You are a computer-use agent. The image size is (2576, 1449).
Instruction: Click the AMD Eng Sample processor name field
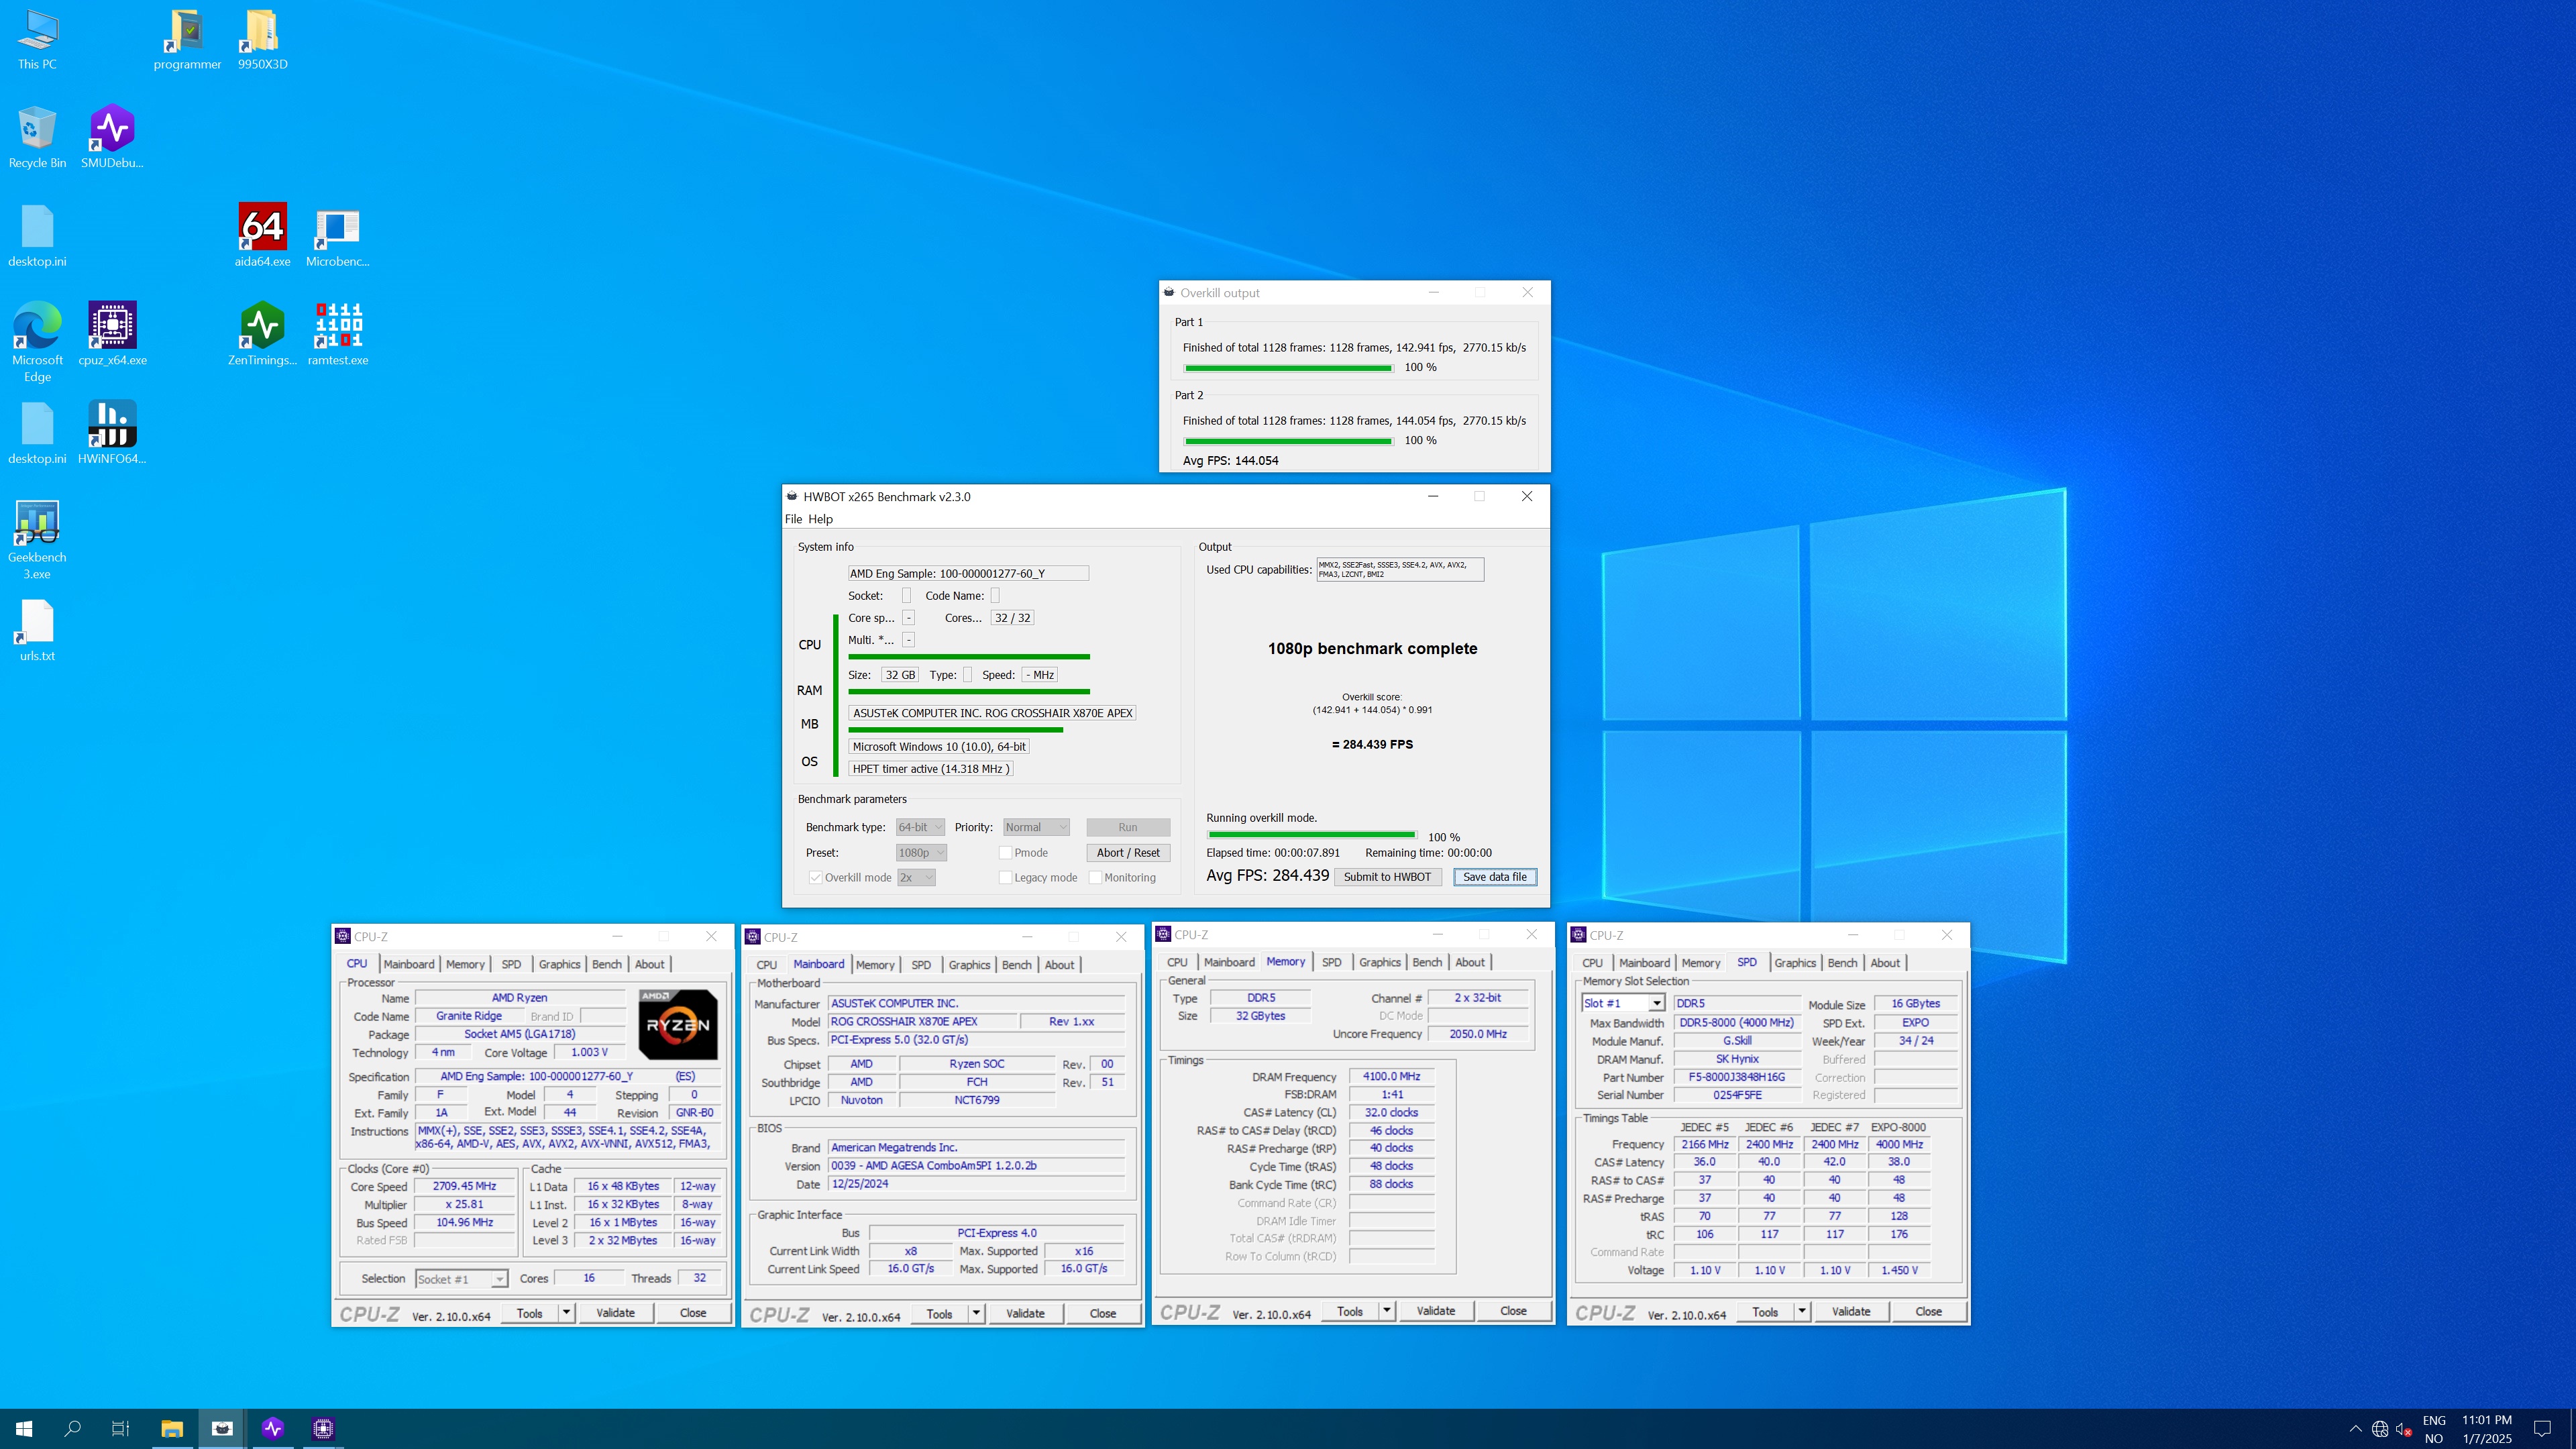point(968,574)
